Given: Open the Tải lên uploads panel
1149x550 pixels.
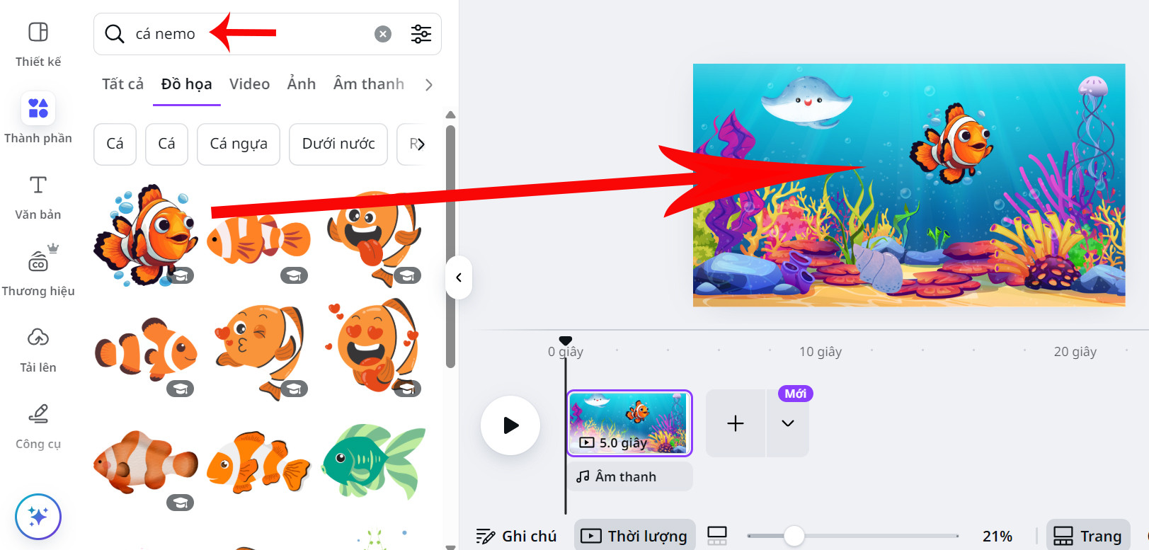Looking at the screenshot, I should (38, 349).
